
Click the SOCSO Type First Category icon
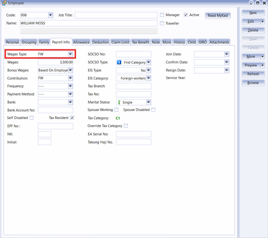click(x=119, y=62)
